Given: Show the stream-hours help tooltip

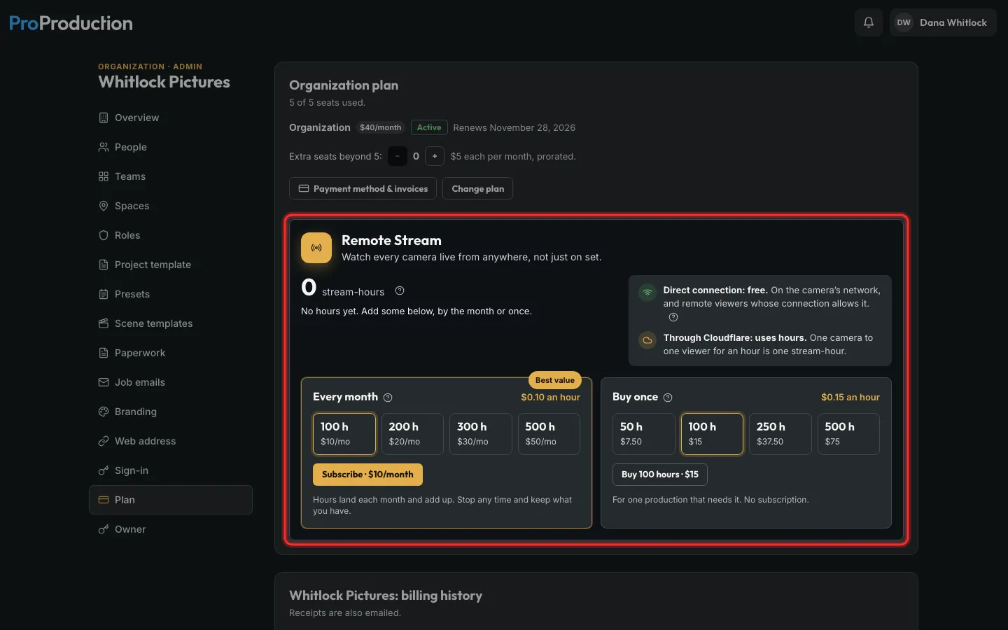Looking at the screenshot, I should [400, 291].
